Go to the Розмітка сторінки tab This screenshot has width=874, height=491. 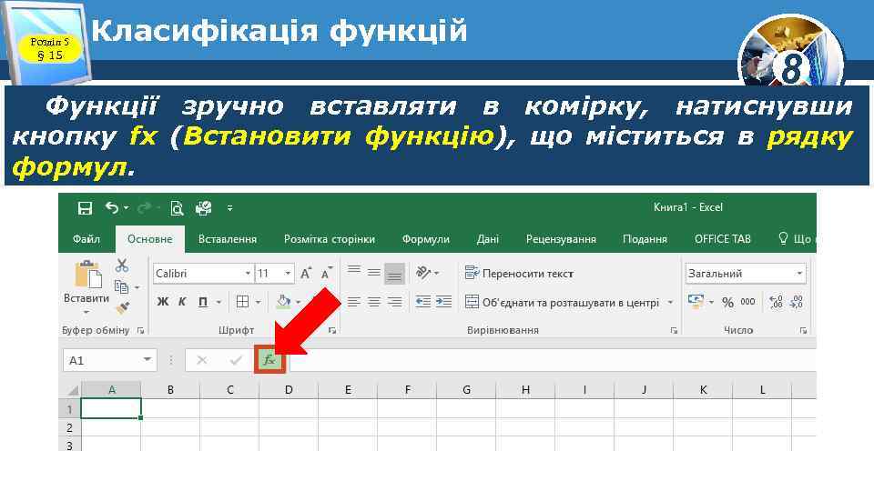(x=330, y=239)
